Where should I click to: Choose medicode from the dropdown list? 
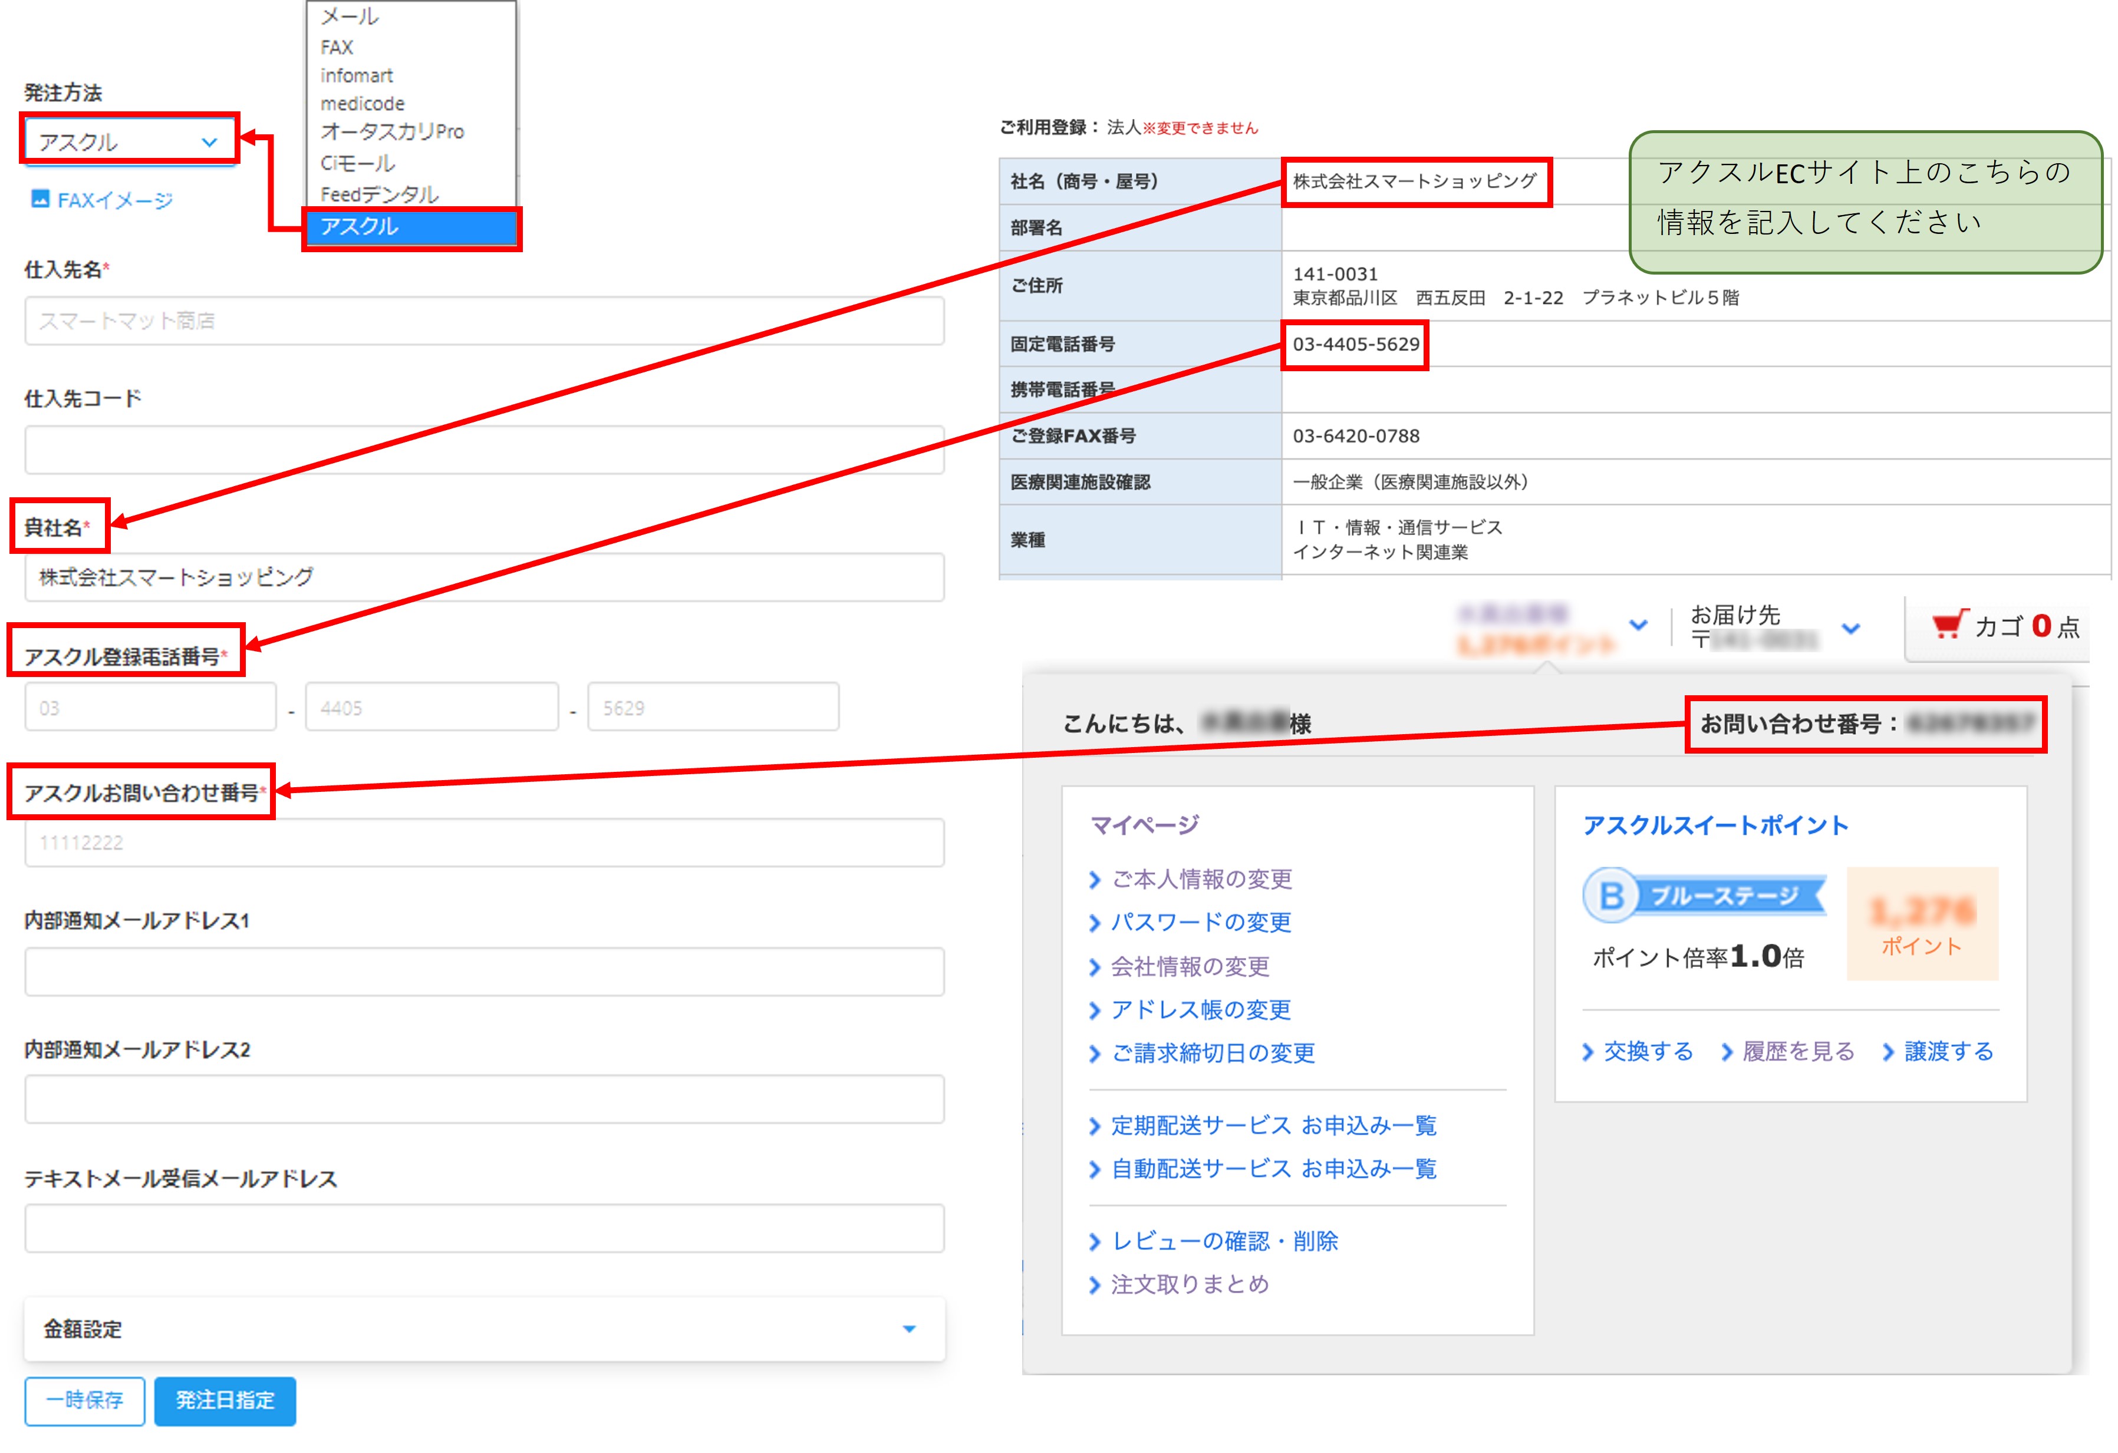362,104
